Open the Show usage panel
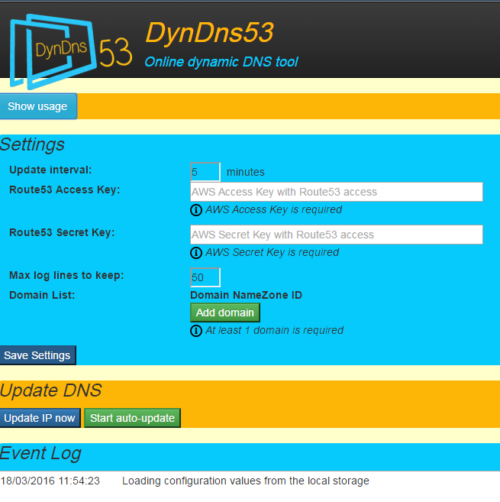 [38, 106]
